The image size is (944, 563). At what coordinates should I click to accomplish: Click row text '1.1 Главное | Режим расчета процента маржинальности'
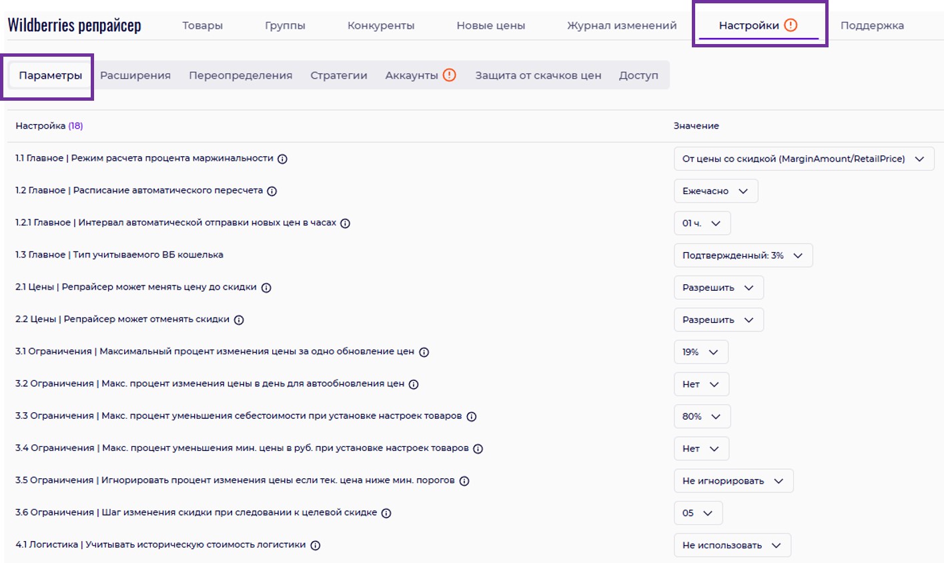[144, 158]
